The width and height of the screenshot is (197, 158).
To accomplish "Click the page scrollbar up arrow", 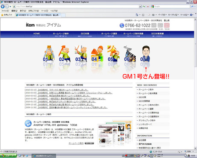I will coord(195,19).
